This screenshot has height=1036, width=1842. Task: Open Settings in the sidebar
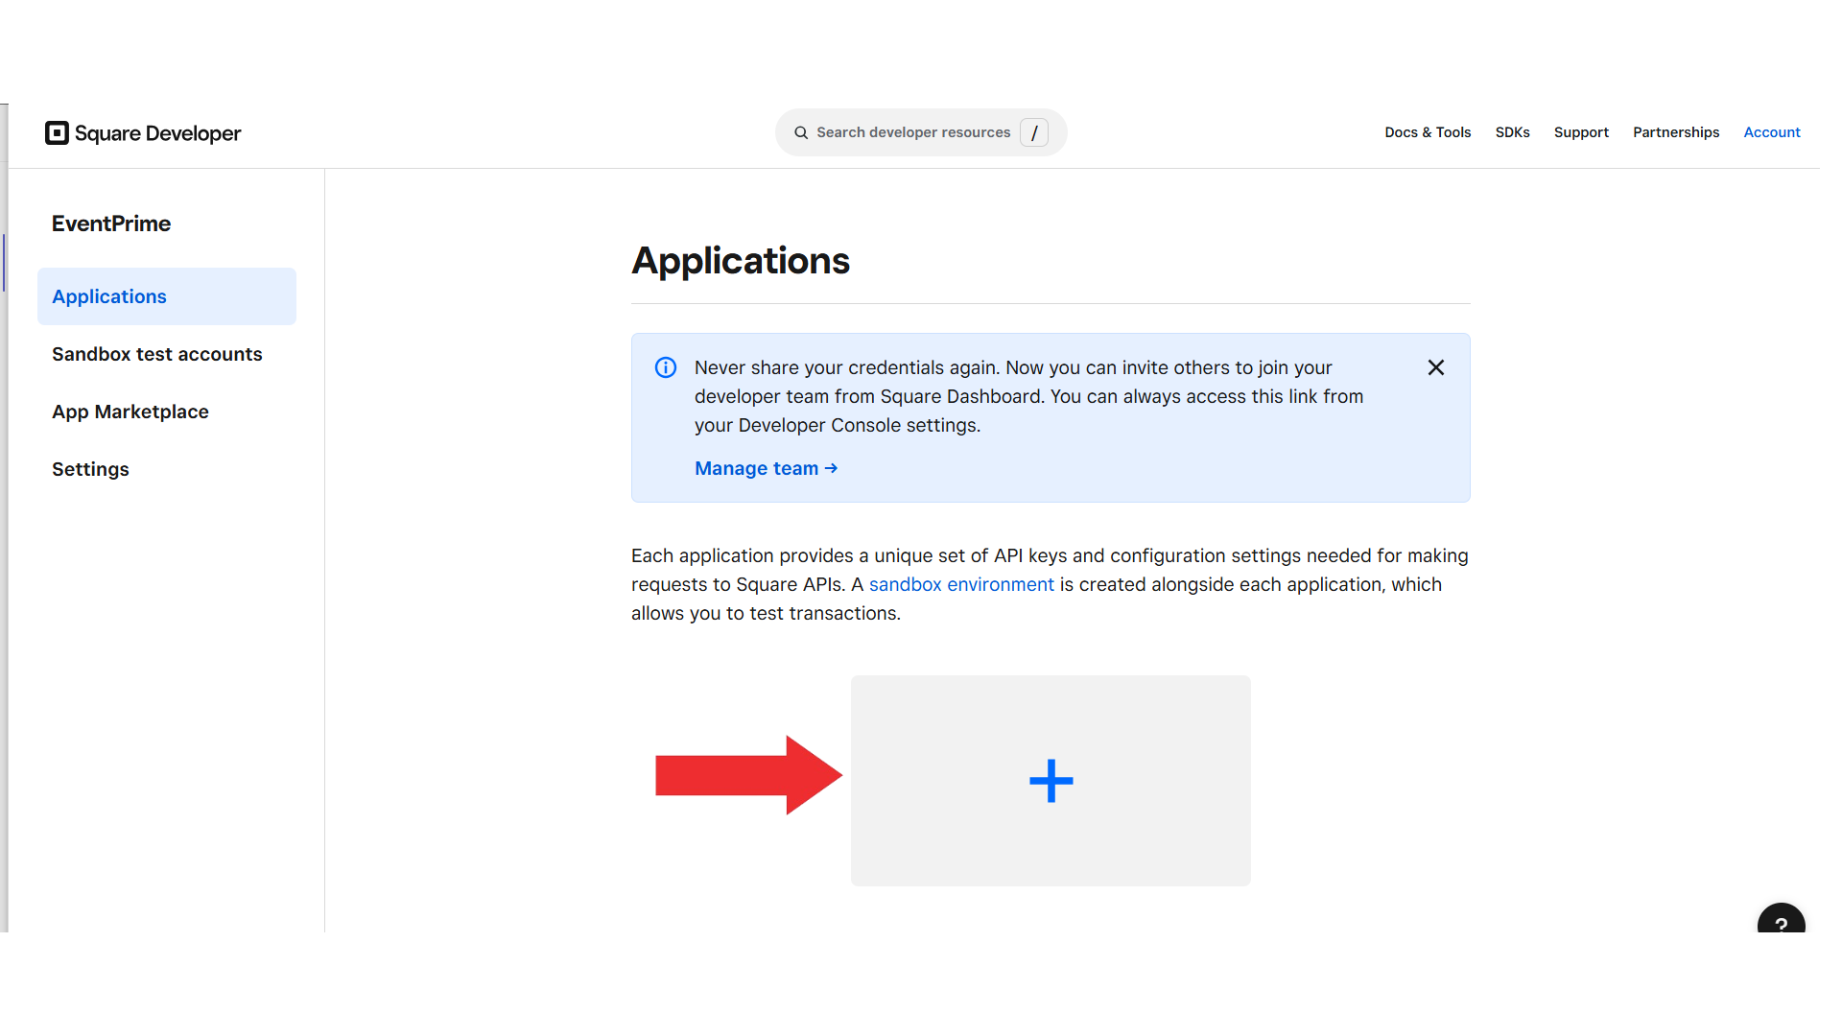pos(90,469)
